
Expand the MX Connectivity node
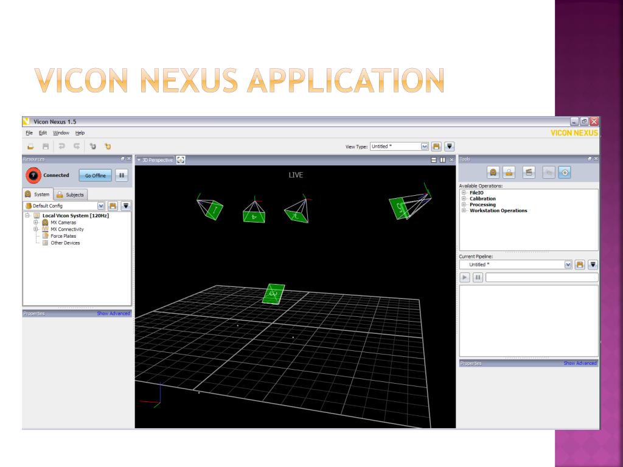[36, 229]
